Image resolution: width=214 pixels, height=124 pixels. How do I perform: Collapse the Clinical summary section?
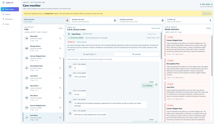[159, 42]
